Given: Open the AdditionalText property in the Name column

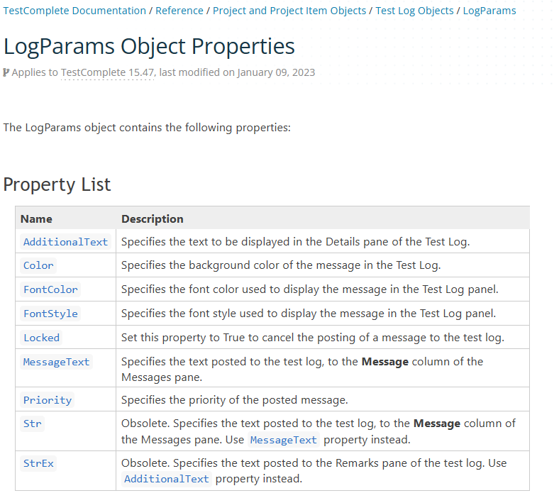Looking at the screenshot, I should point(65,242).
